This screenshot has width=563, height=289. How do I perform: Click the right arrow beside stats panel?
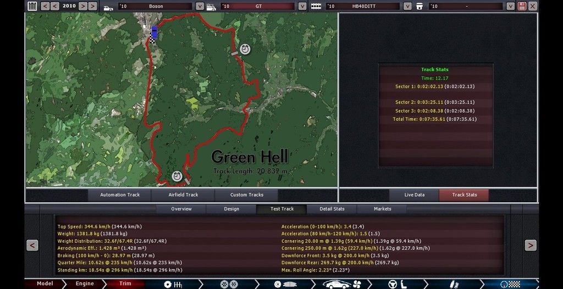point(531,246)
